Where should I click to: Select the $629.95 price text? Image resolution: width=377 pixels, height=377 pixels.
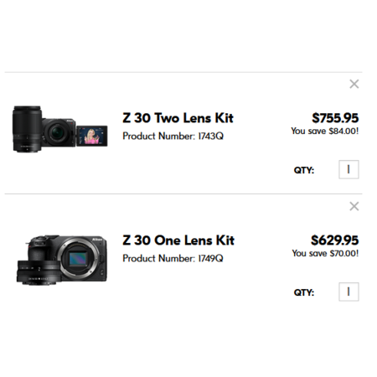tap(335, 240)
